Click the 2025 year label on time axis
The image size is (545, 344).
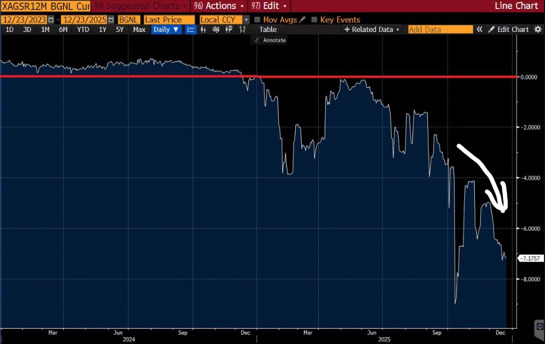384,340
